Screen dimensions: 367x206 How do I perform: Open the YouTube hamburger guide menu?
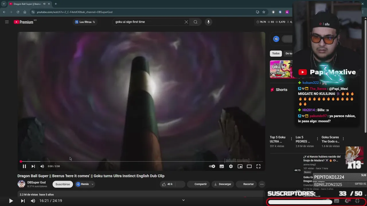pos(7,22)
